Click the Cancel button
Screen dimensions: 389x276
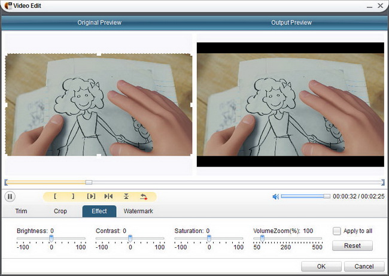(x=364, y=266)
